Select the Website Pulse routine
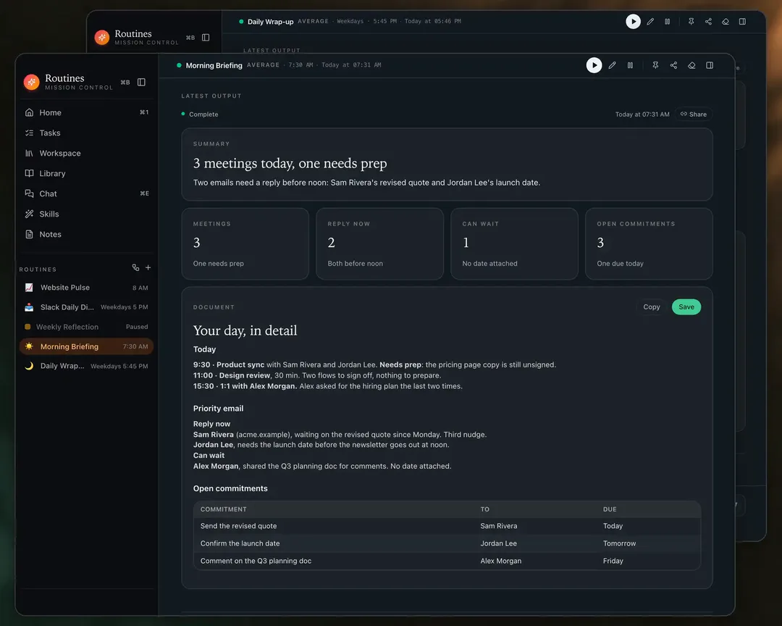 pyautogui.click(x=86, y=288)
